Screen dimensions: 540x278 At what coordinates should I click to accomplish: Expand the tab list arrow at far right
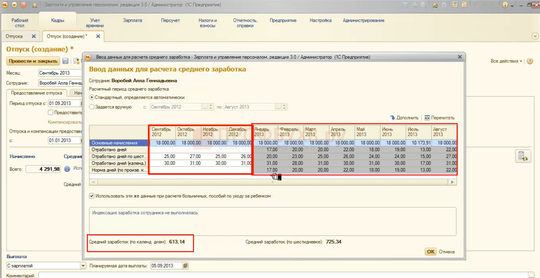[535, 36]
